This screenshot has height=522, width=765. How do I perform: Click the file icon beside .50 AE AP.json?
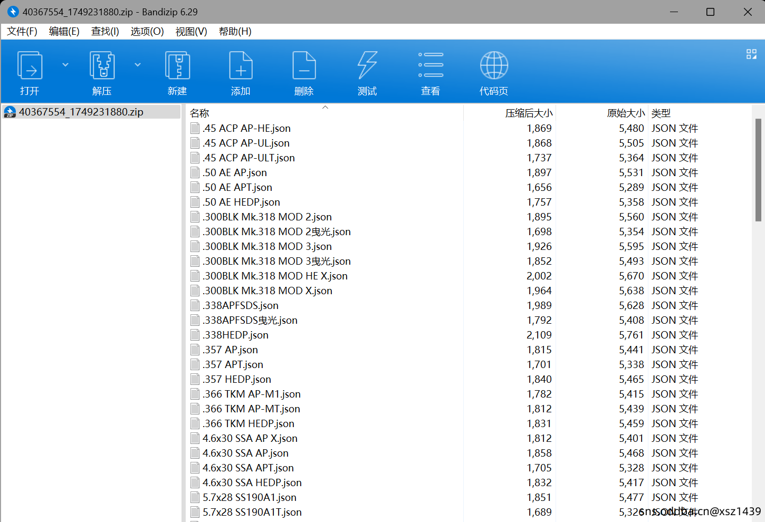click(195, 172)
